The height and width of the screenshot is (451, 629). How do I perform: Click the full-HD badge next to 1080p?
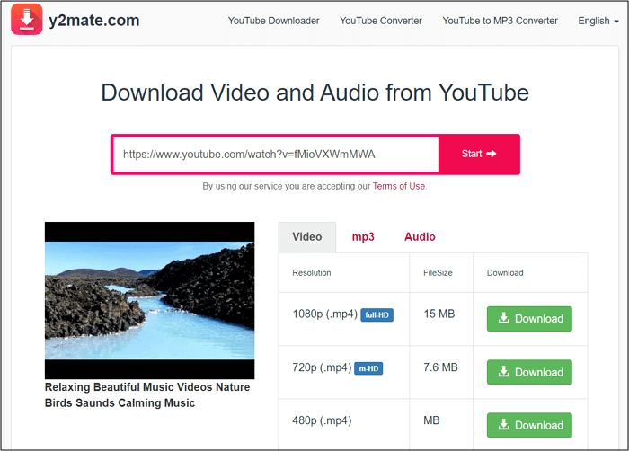[377, 315]
